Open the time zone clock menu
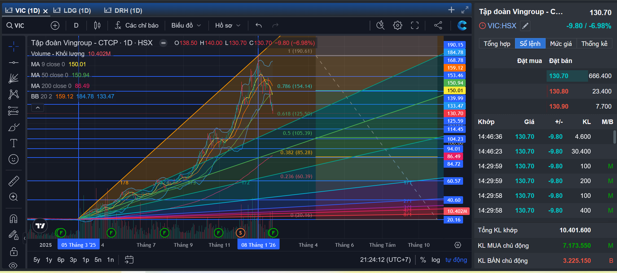The image size is (617, 273). coord(385,260)
